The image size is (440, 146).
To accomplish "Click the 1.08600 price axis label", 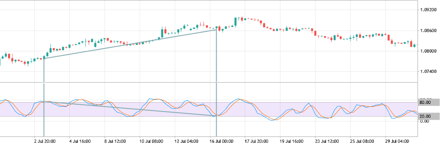I will pyautogui.click(x=428, y=30).
